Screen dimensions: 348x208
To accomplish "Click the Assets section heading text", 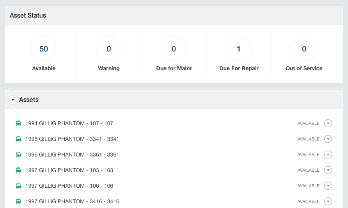I will pyautogui.click(x=28, y=100).
